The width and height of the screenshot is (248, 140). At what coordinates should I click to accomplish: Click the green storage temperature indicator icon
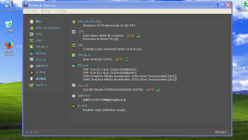[158, 89]
